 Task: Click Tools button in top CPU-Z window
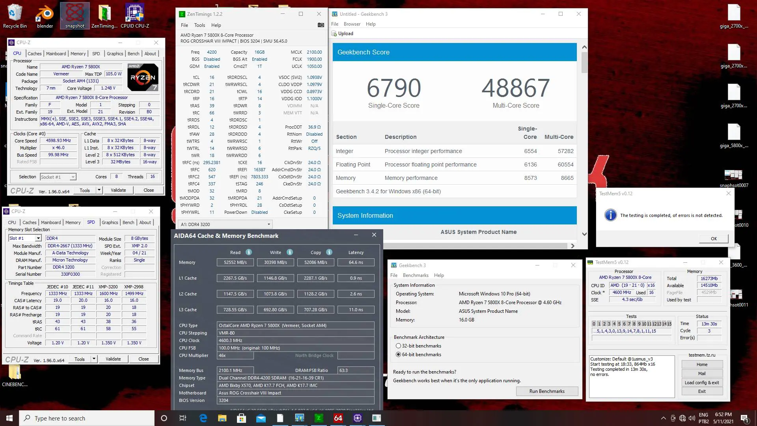85,190
